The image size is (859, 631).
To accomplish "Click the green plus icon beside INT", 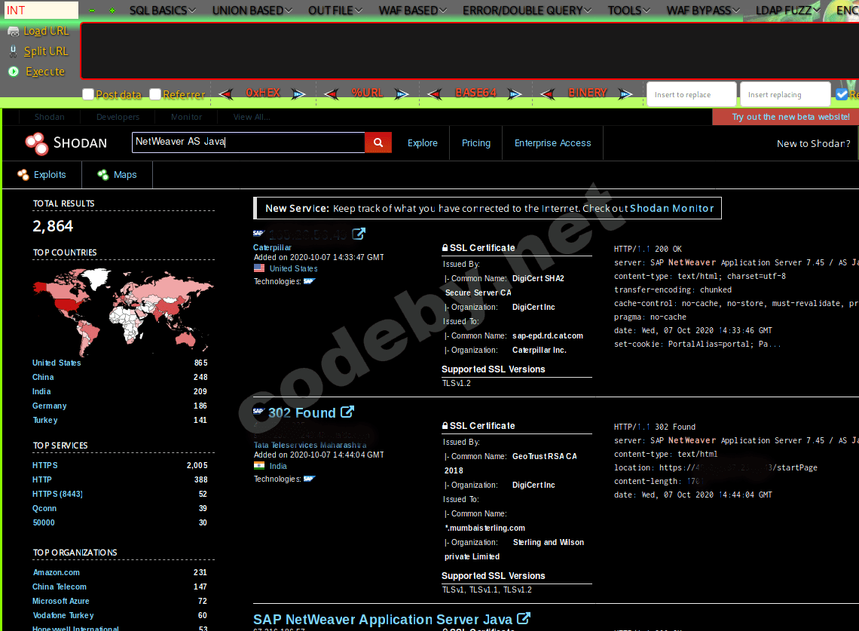I will pos(112,11).
